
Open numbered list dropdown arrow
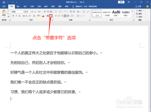click(x=63, y=12)
